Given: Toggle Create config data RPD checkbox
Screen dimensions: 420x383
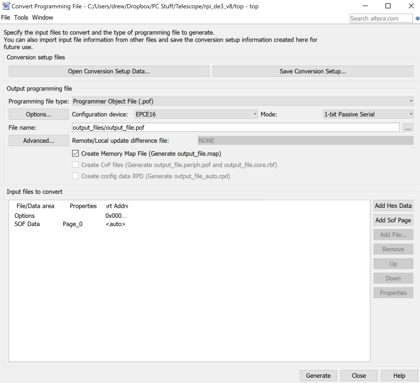Looking at the screenshot, I should coord(75,176).
